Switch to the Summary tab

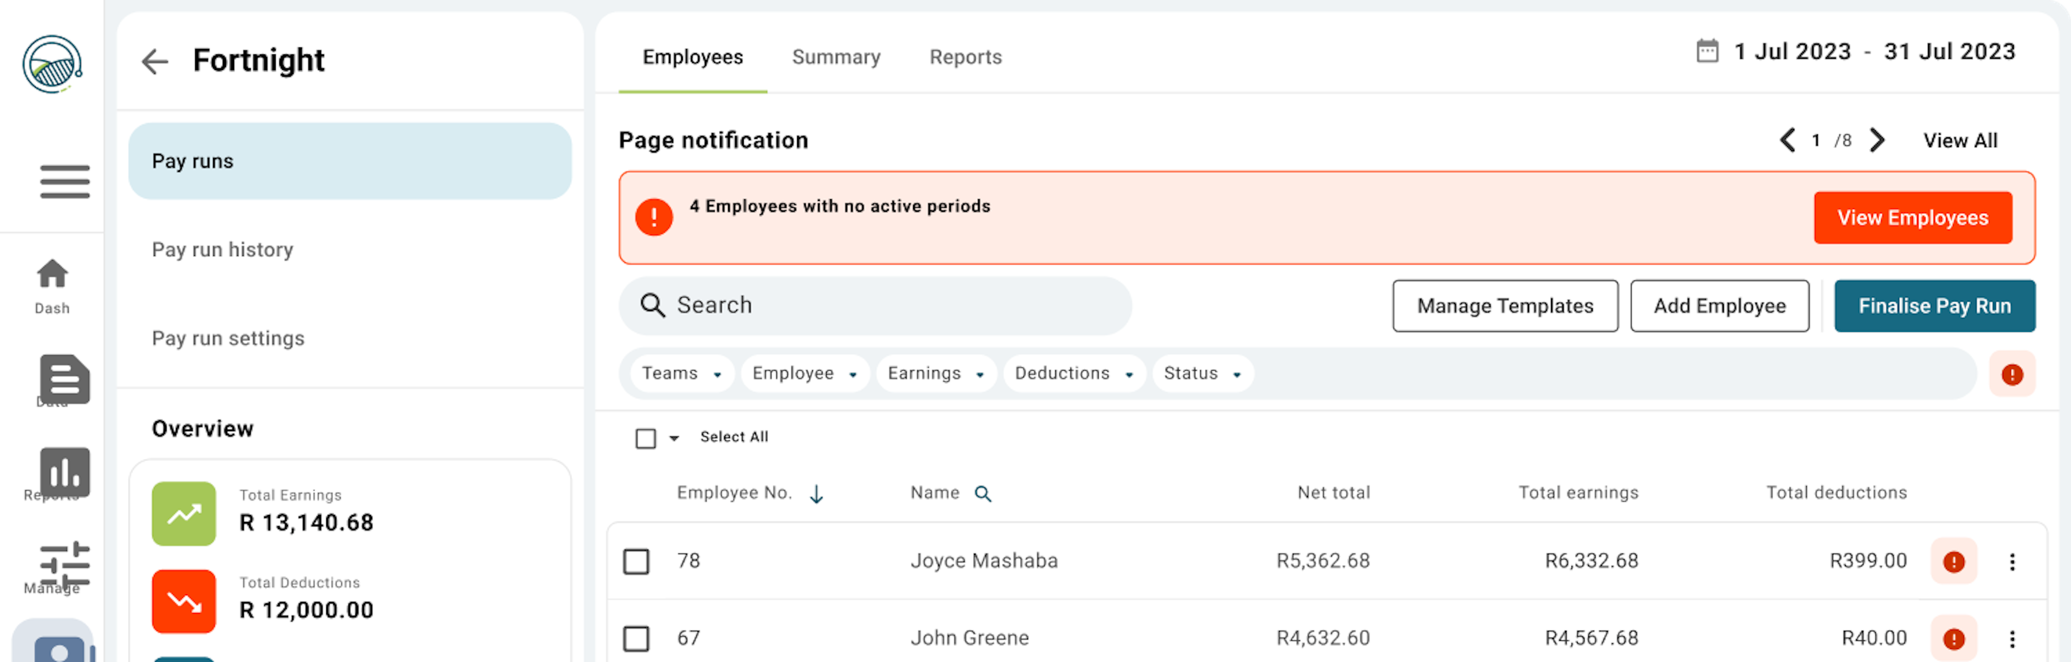pos(836,57)
